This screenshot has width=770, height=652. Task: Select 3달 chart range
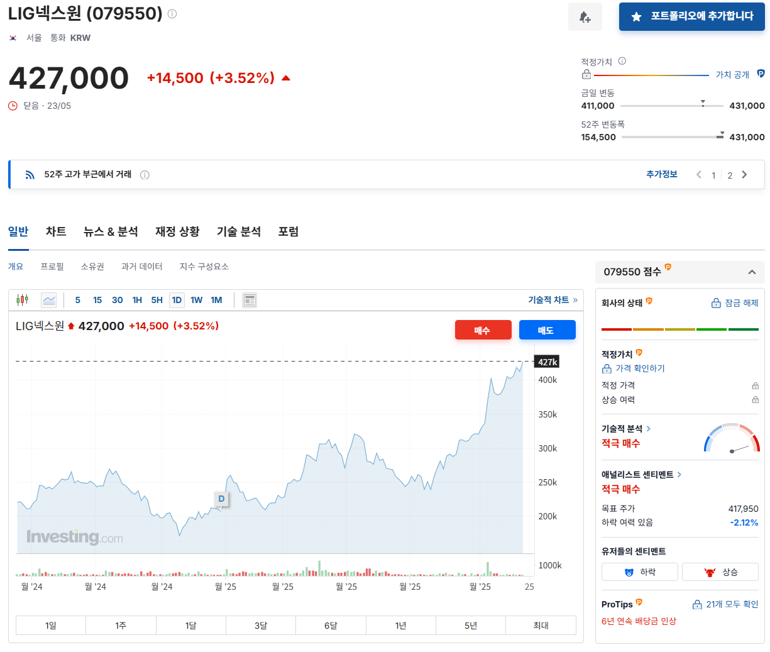(261, 626)
